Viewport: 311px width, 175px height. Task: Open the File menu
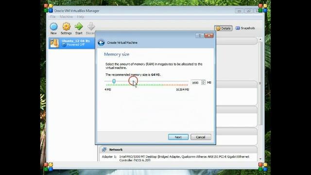[53, 17]
